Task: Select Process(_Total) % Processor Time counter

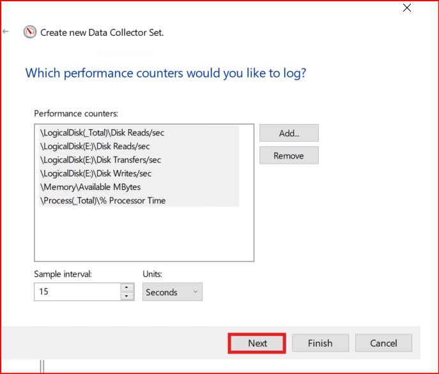Action: (102, 200)
